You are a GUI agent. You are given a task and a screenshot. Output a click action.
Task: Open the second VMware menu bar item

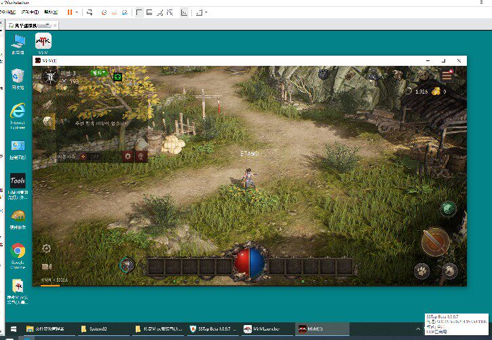tap(30, 12)
